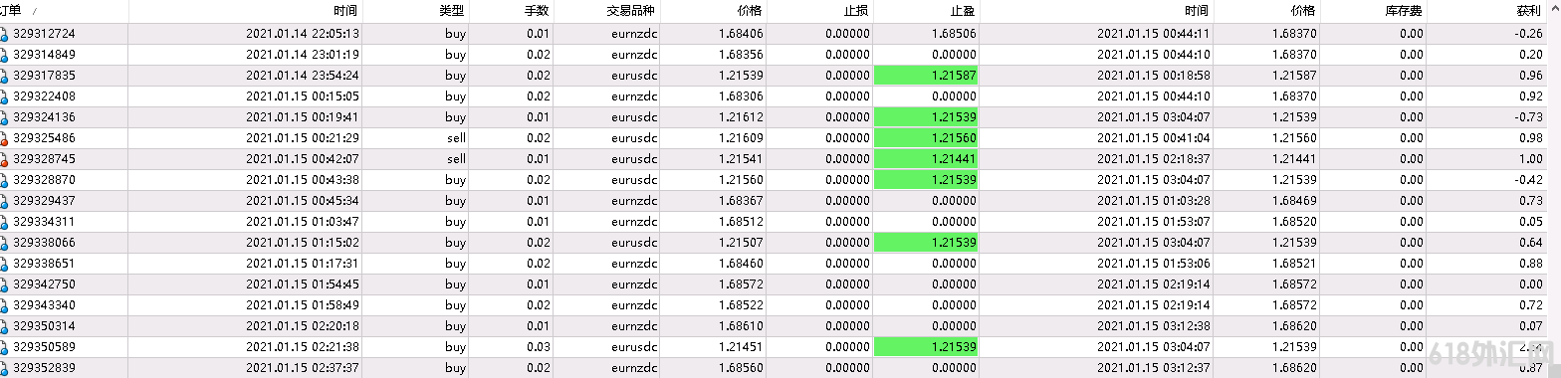Image resolution: width=1561 pixels, height=378 pixels.
Task: Click the sell icon beside order 329328745
Action: coord(4,159)
